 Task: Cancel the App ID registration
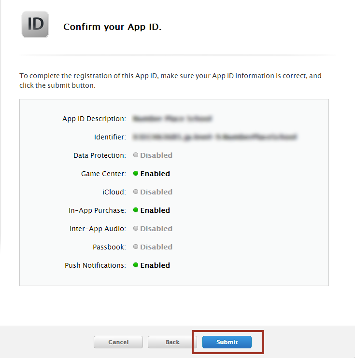point(118,342)
